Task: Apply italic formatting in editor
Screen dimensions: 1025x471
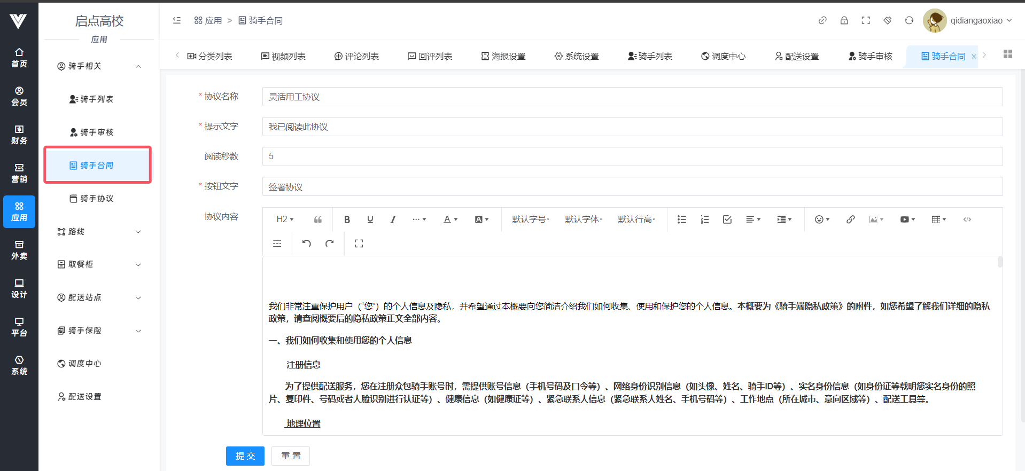Action: point(393,219)
